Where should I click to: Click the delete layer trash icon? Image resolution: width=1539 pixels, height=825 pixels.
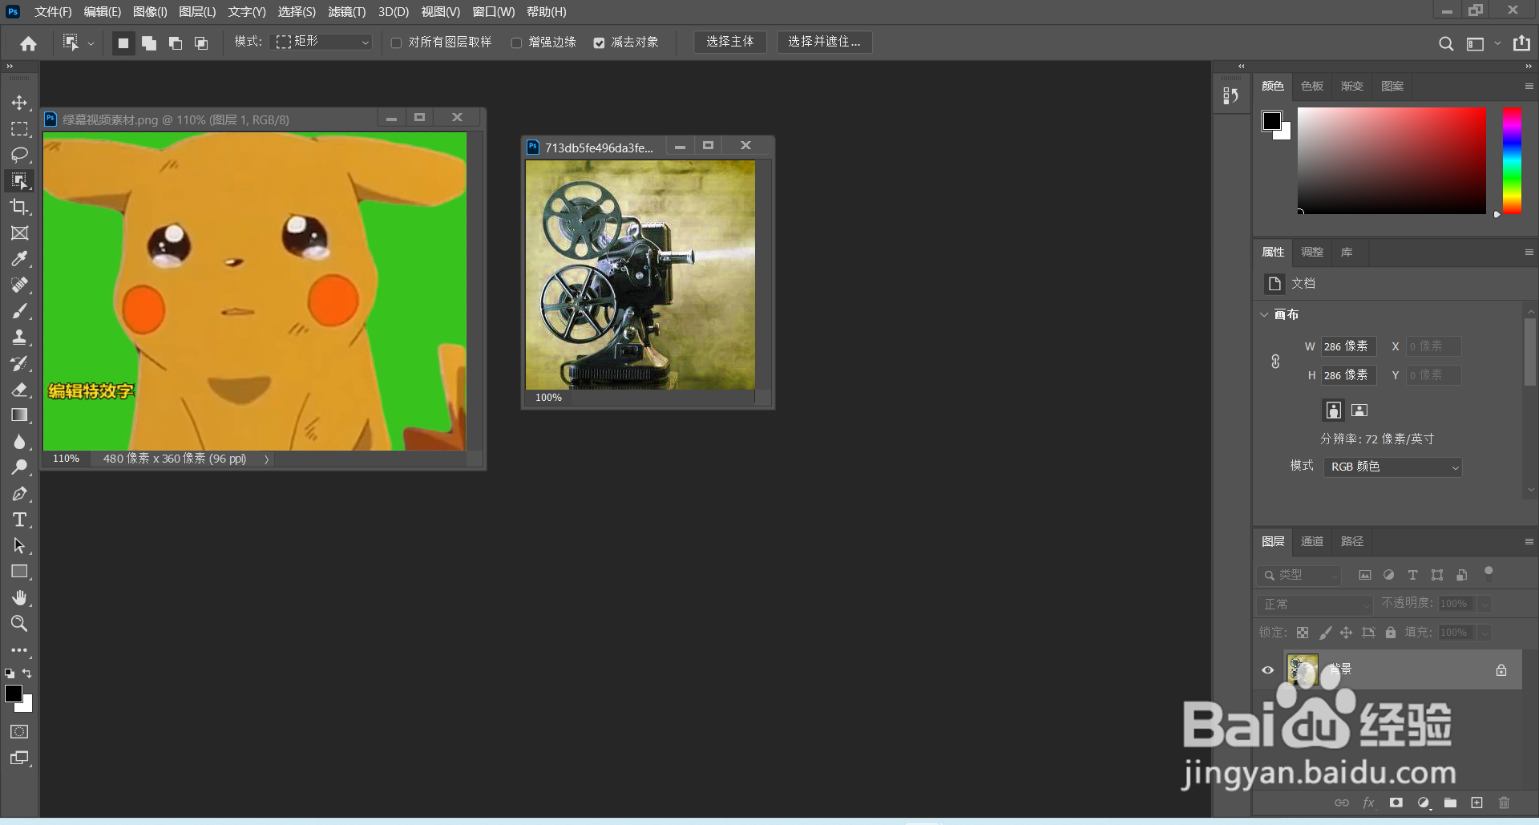(x=1504, y=803)
